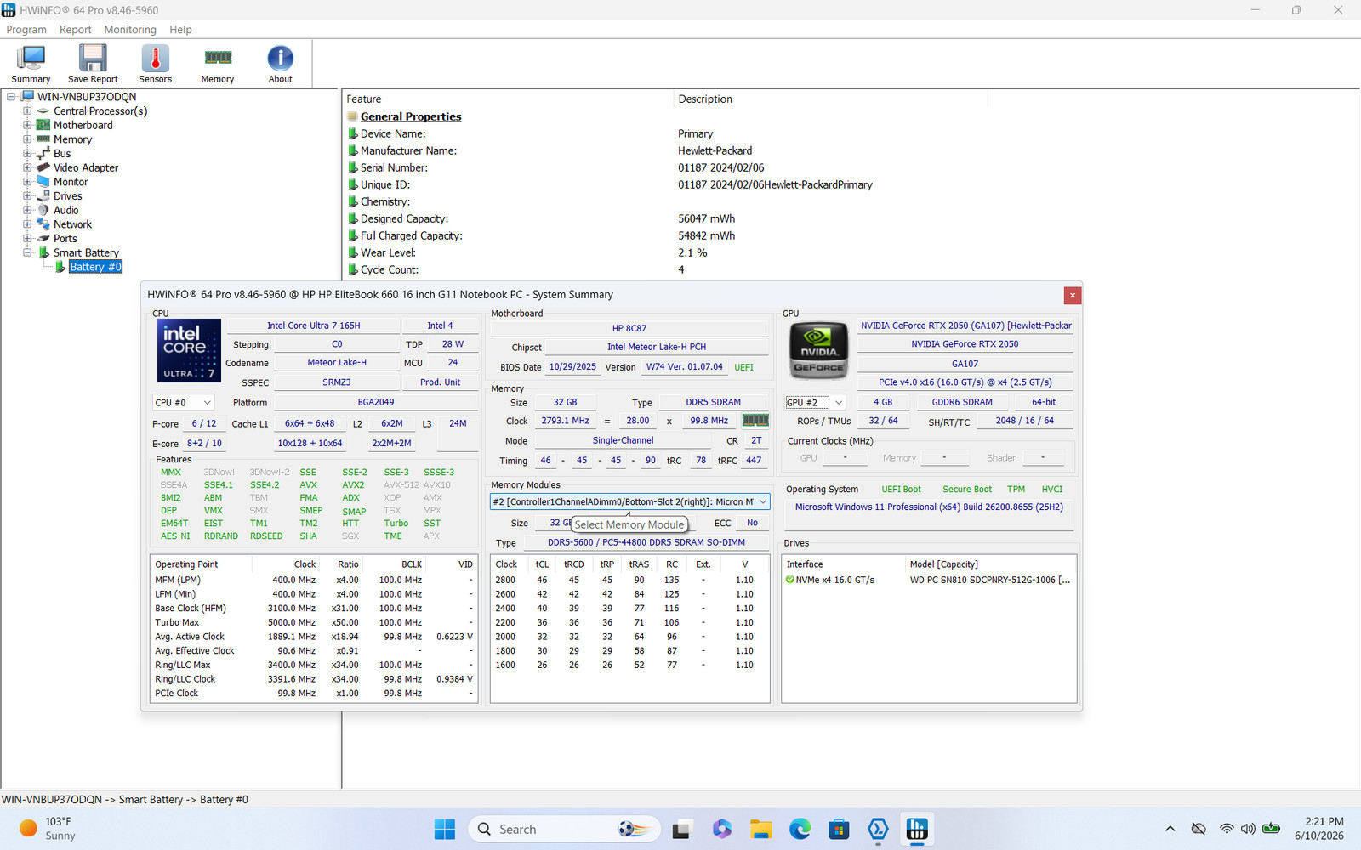The width and height of the screenshot is (1361, 850).
Task: Open Task View on the taskbar
Action: coord(681,830)
